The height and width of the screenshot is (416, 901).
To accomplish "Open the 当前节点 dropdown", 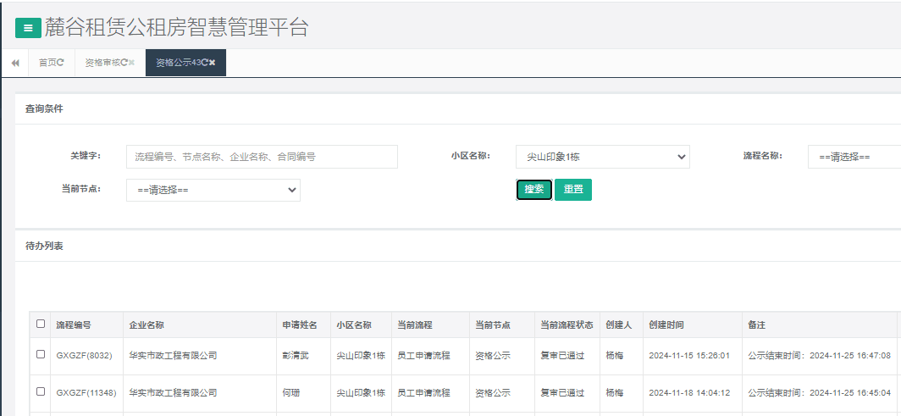I will 213,190.
